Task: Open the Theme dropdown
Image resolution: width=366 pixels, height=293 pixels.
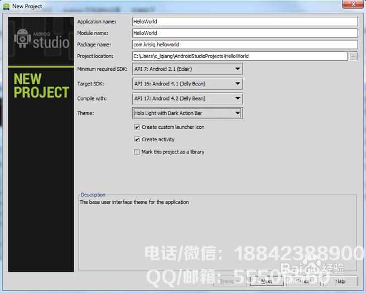Action: click(x=187, y=113)
